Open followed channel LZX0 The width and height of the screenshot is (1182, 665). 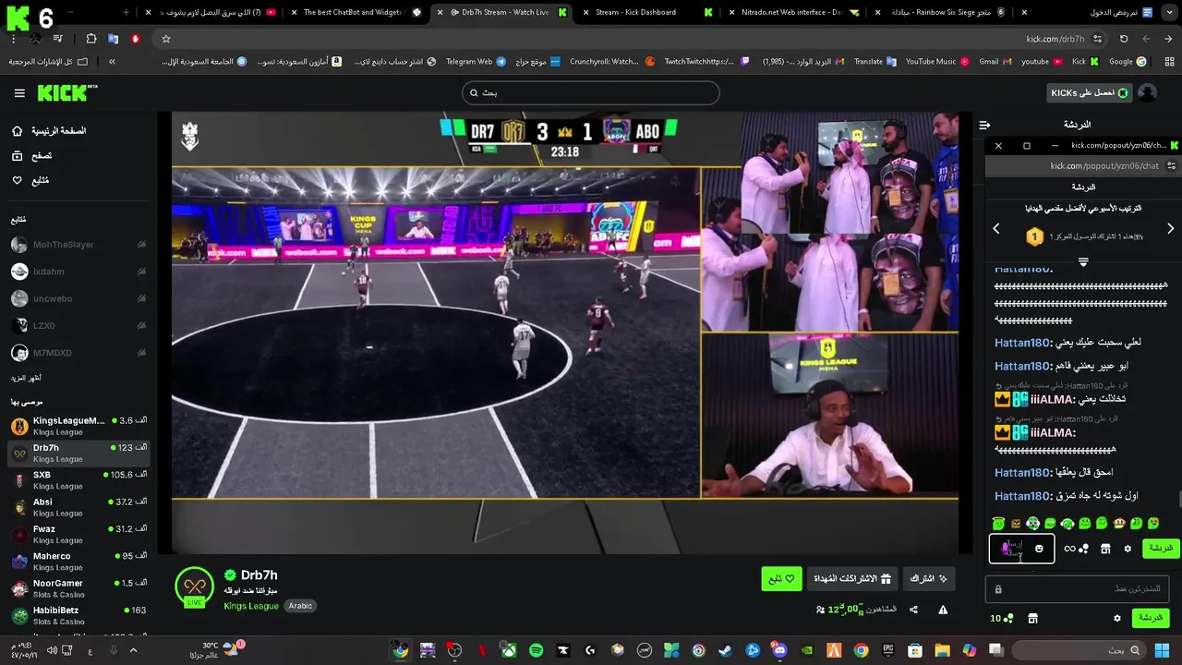point(78,326)
